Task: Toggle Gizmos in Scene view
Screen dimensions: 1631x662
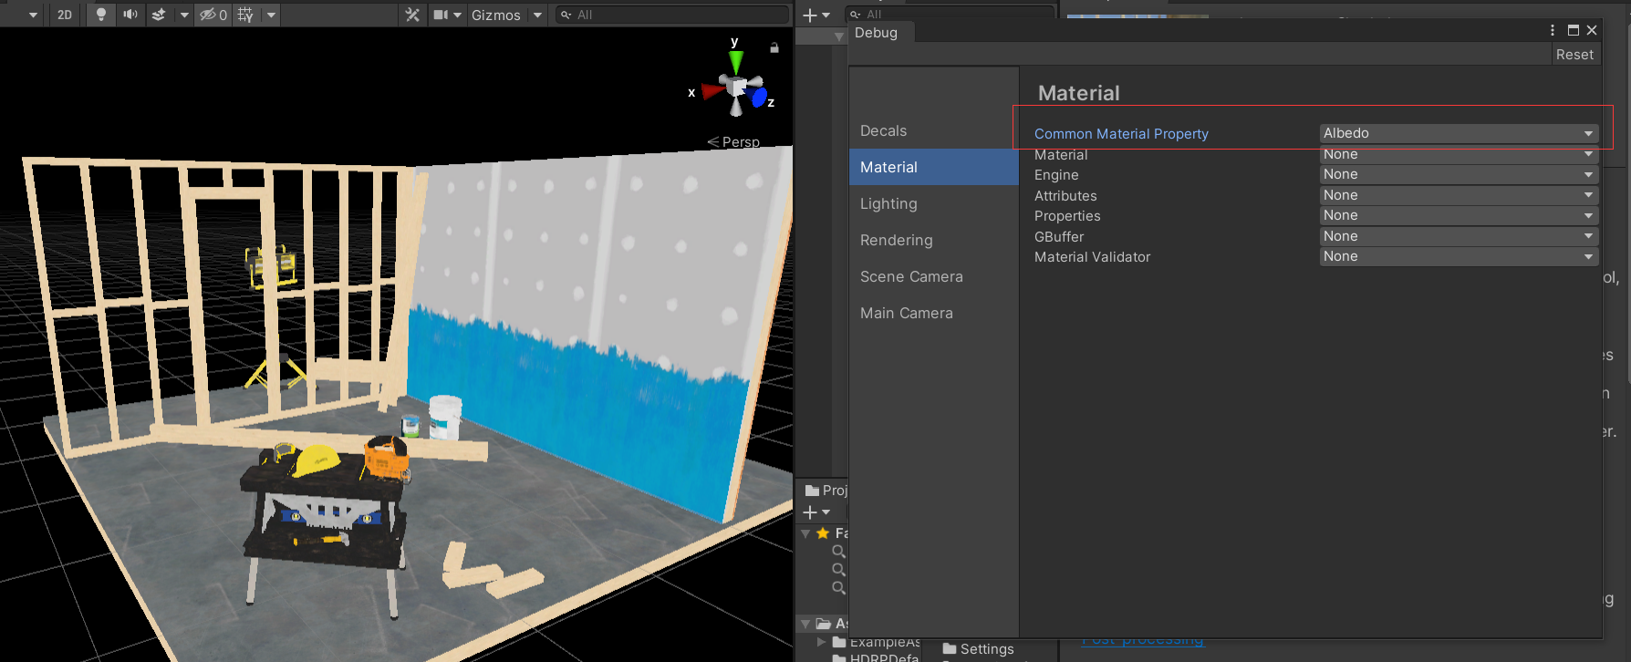Action: [x=496, y=15]
